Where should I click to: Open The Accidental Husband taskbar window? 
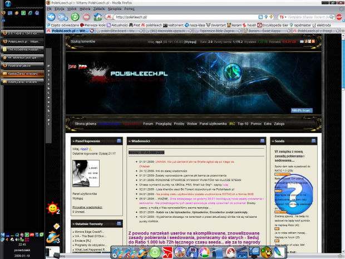[x=22, y=50]
